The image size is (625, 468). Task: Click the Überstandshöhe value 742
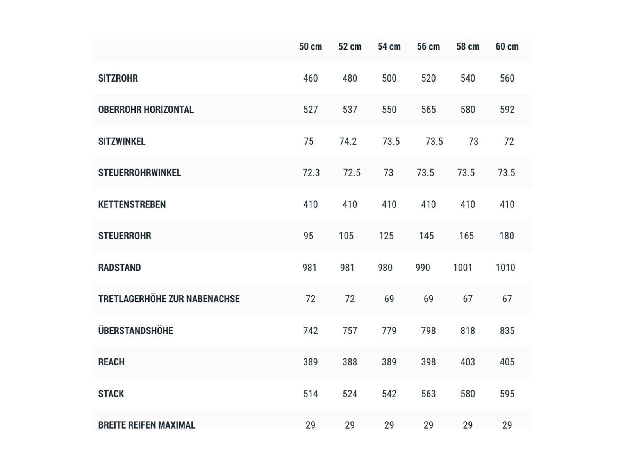(x=311, y=331)
